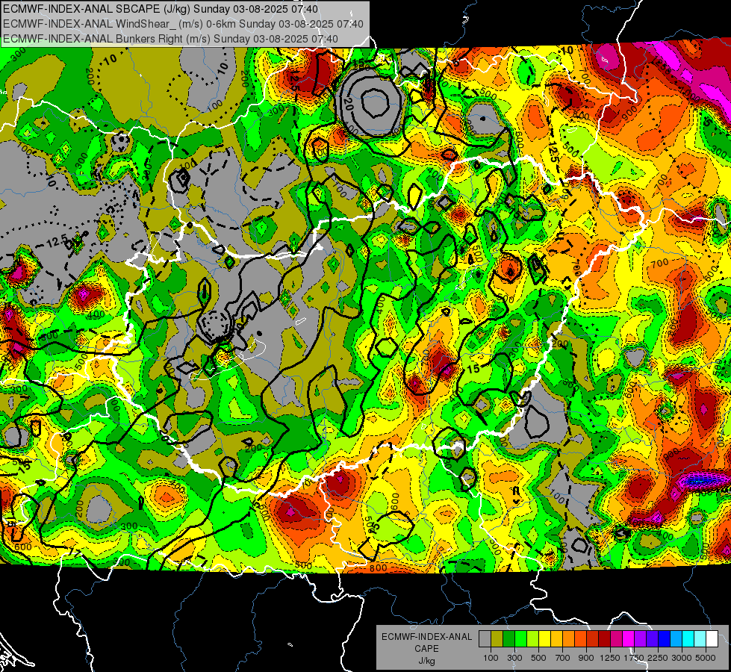The image size is (731, 672).
Task: Select the orange legend swatch above 700
Action: [569, 638]
